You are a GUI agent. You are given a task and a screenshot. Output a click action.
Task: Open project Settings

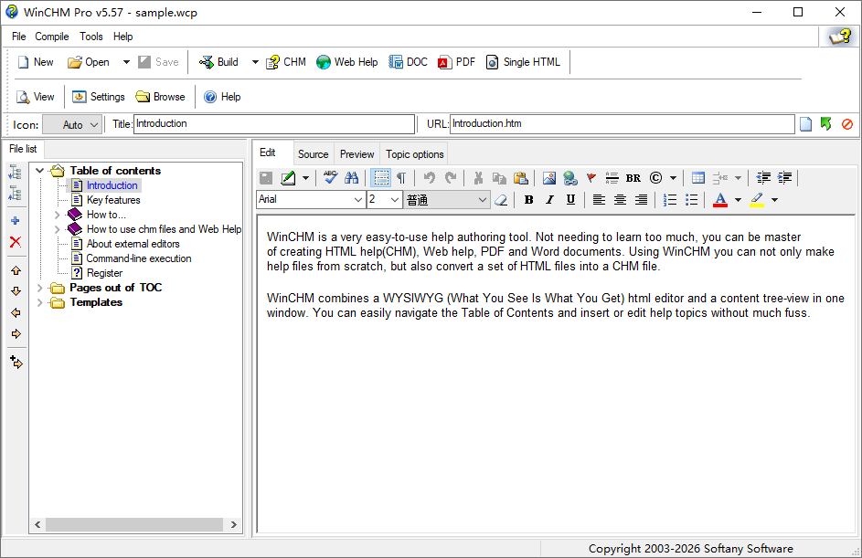click(x=99, y=97)
